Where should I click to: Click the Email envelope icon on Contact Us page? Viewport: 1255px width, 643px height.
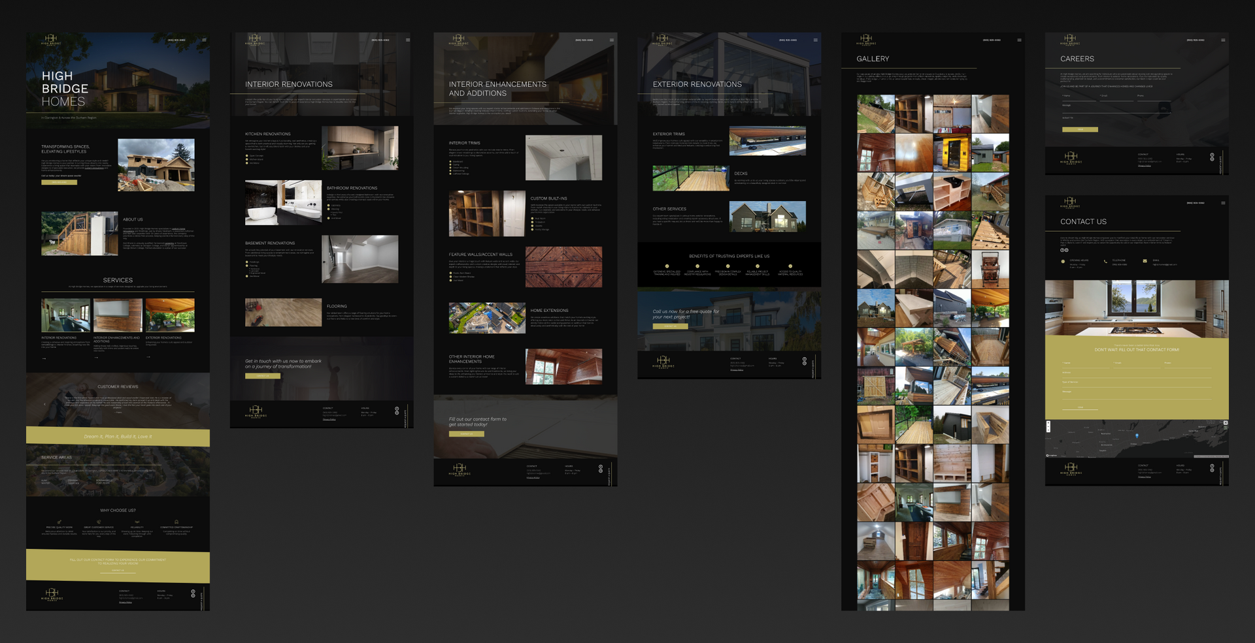(x=1145, y=261)
